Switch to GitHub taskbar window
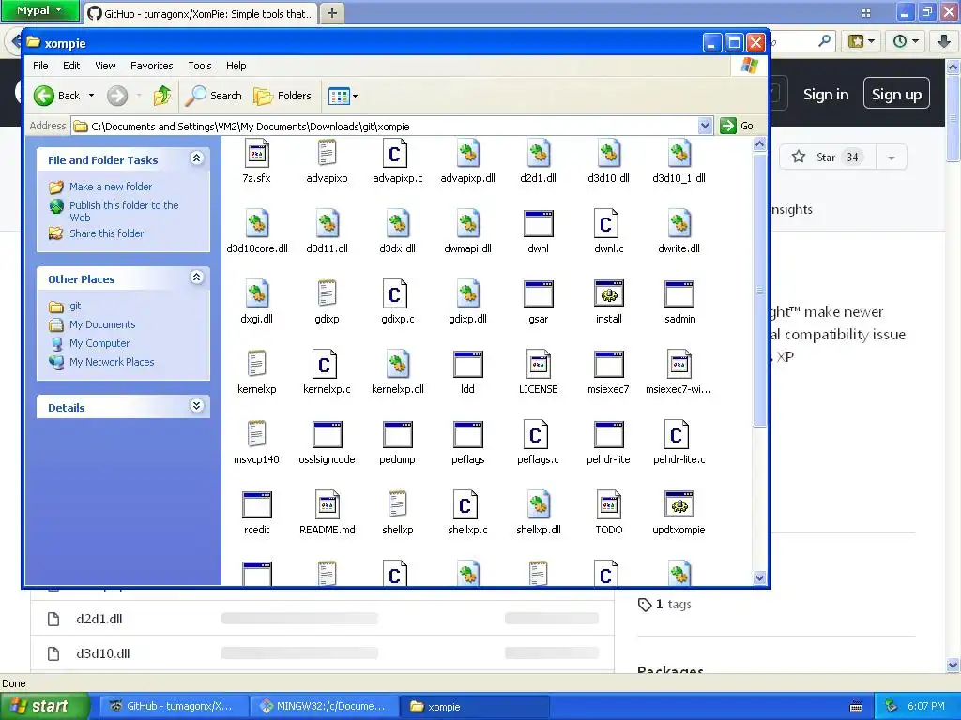The image size is (961, 720). [x=174, y=706]
